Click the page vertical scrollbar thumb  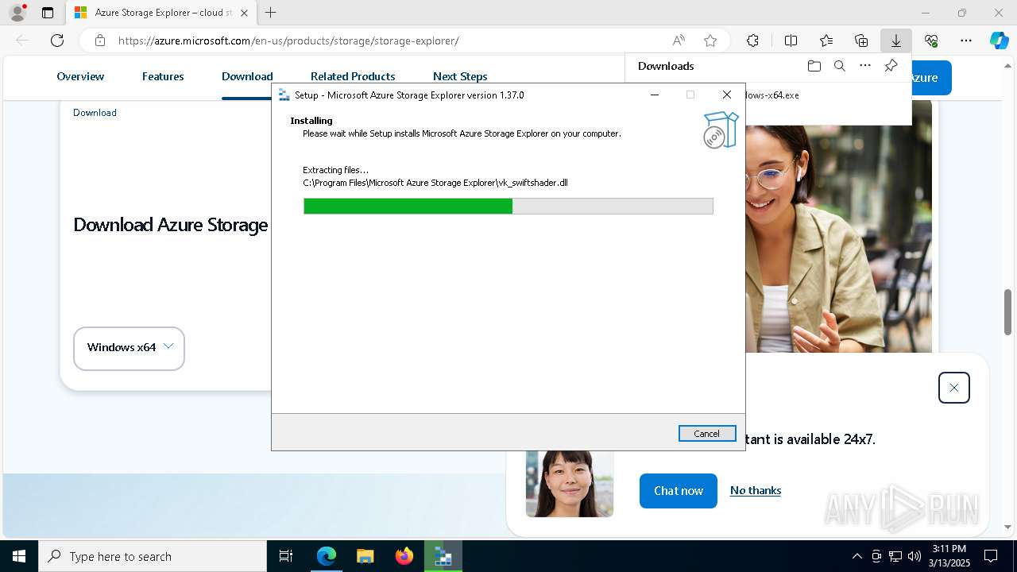(x=1008, y=312)
